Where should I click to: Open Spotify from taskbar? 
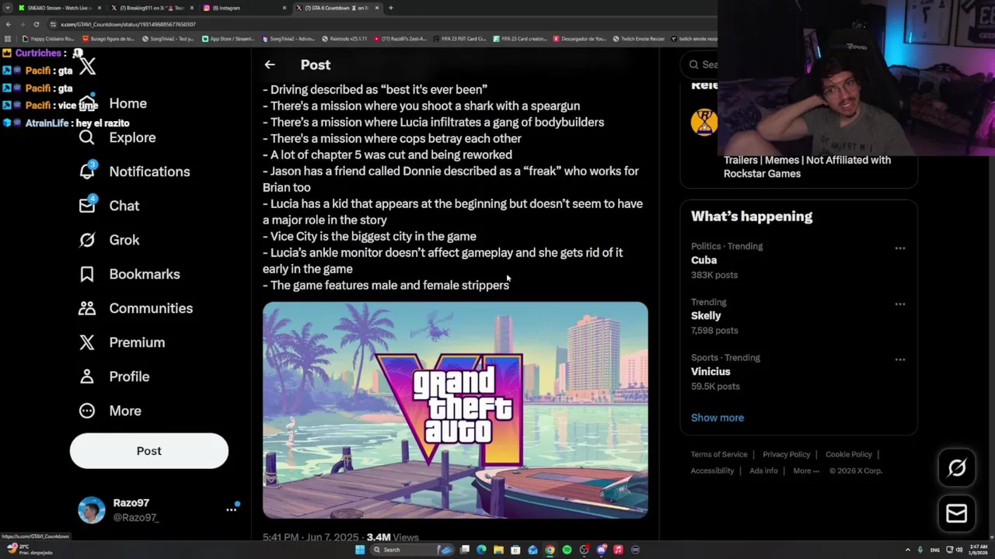(x=567, y=550)
